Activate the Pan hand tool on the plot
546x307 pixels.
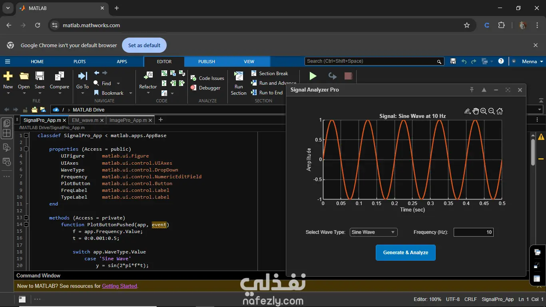(476, 111)
